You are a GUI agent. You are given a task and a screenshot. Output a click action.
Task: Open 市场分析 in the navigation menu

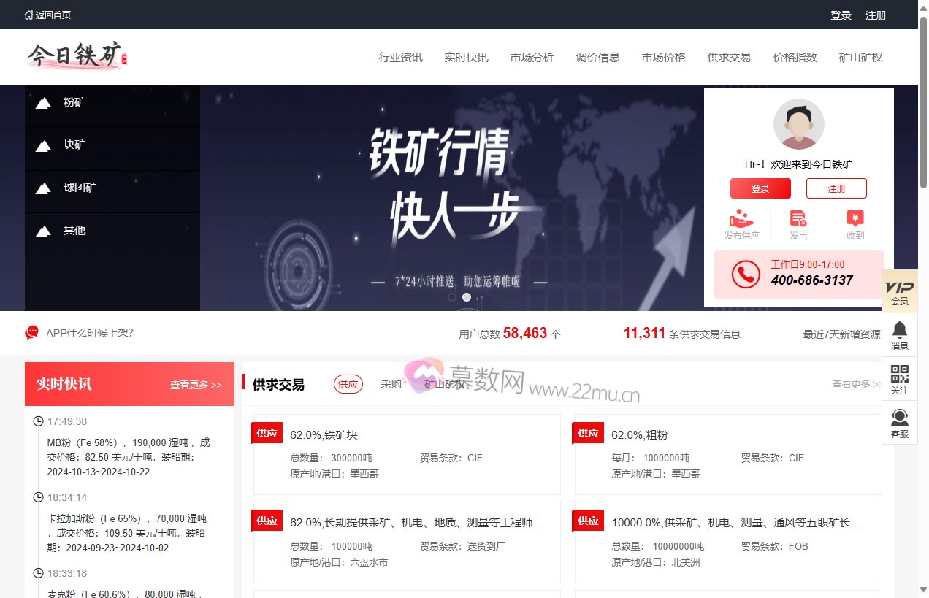[532, 57]
